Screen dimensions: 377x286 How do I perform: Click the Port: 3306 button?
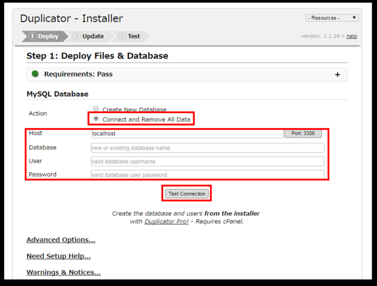(x=303, y=133)
